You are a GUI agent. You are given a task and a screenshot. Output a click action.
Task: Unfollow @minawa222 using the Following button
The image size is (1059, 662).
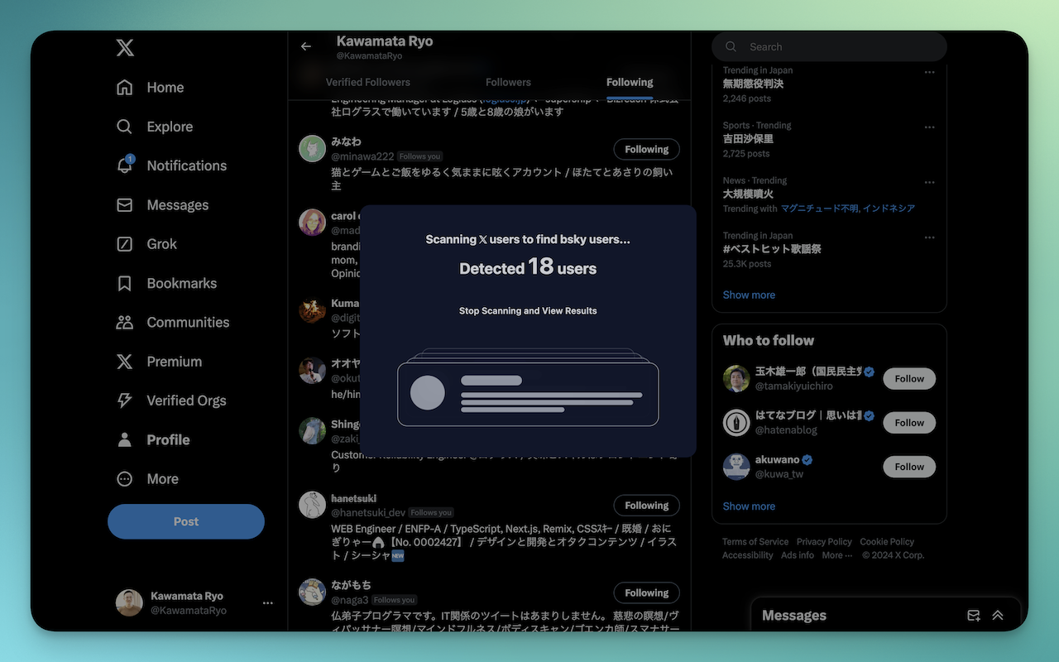click(646, 149)
